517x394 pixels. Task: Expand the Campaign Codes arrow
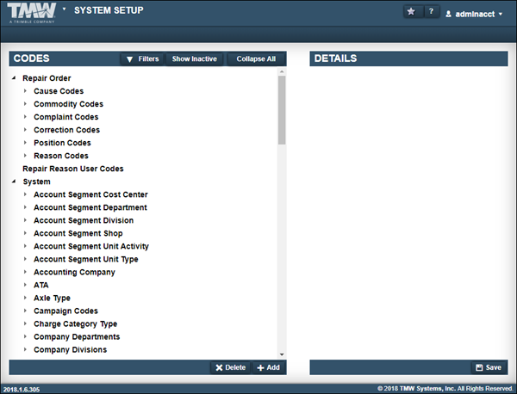(x=25, y=311)
